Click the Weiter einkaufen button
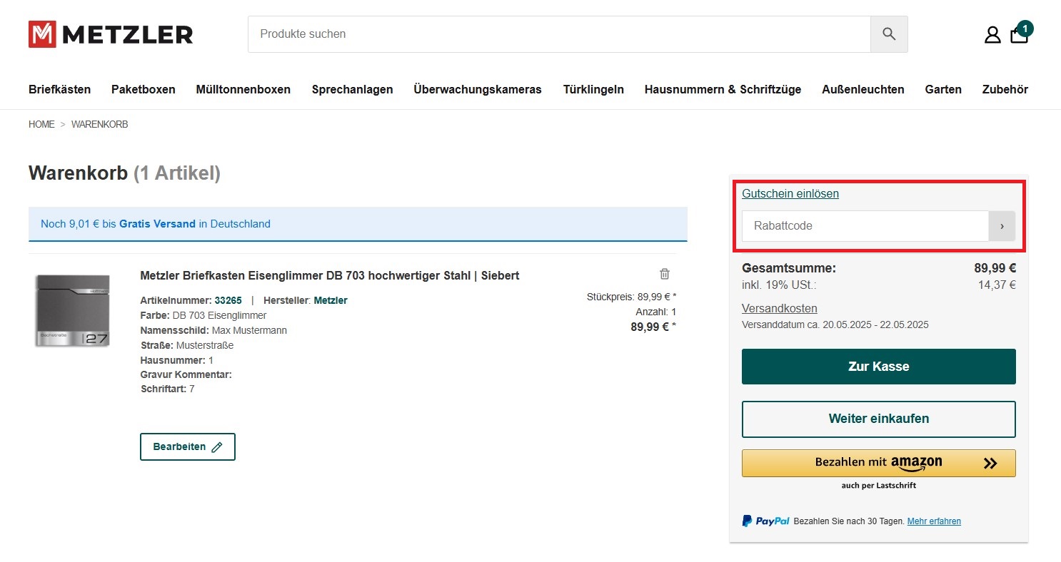The image size is (1061, 562). point(879,419)
